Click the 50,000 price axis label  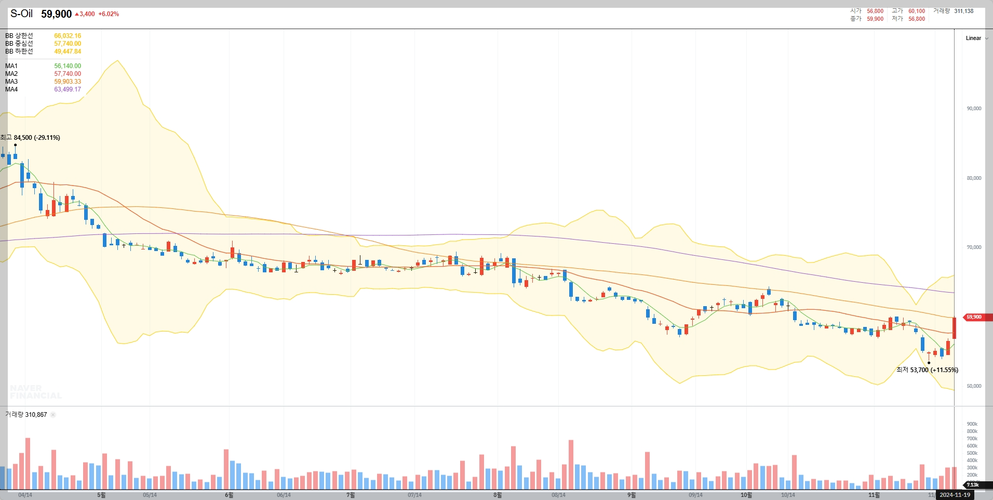click(974, 386)
